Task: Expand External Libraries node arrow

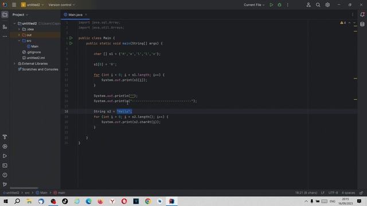Action: 14,64
